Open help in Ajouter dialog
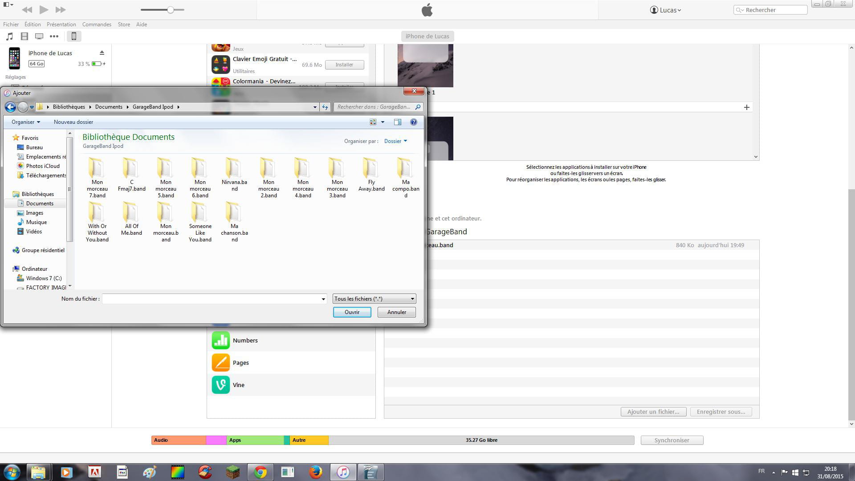Image resolution: width=855 pixels, height=481 pixels. tap(413, 122)
